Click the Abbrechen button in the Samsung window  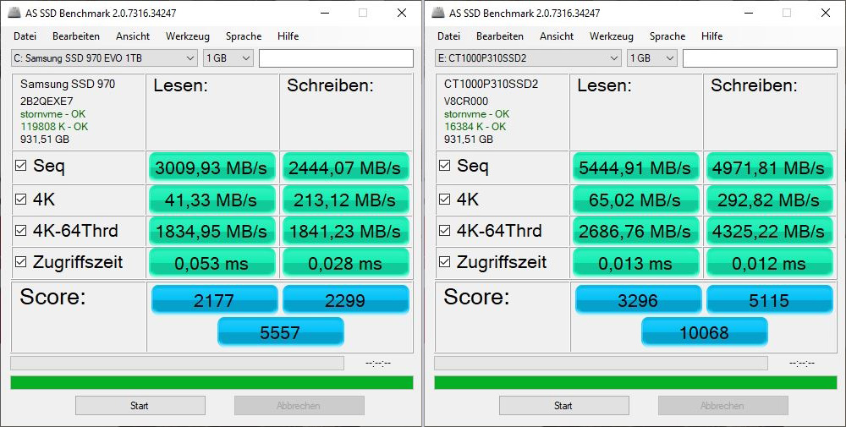[299, 405]
